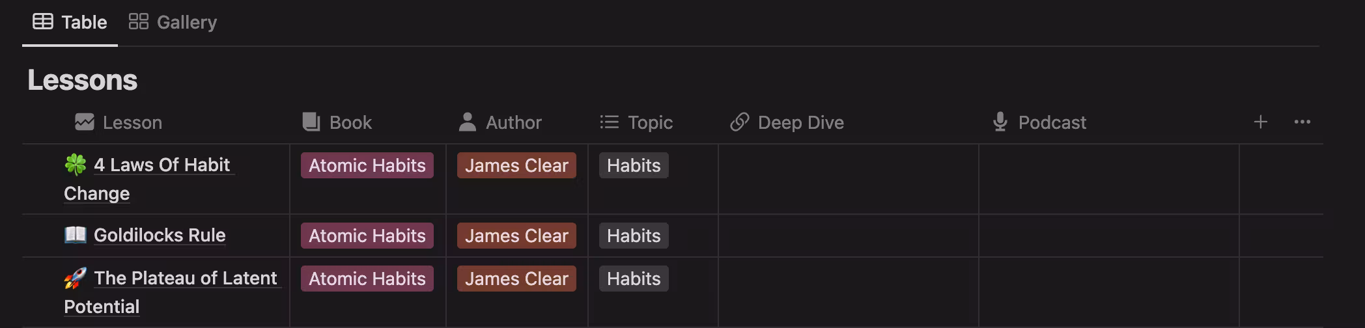Click the Topic column header

pyautogui.click(x=650, y=122)
